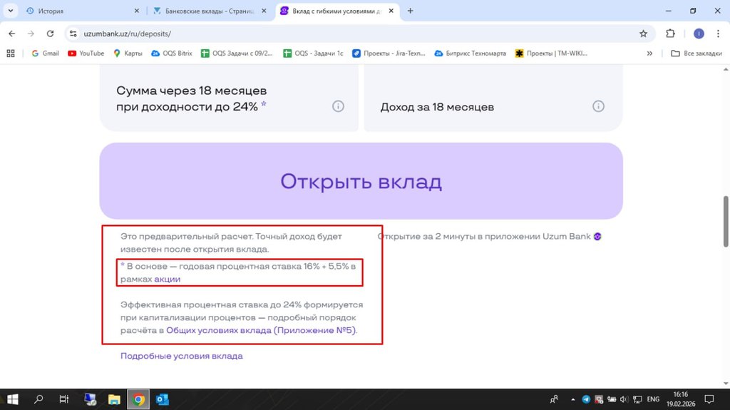Click the view site information icon in address bar
Screen dimensions: 730x410
pyautogui.click(x=73, y=34)
